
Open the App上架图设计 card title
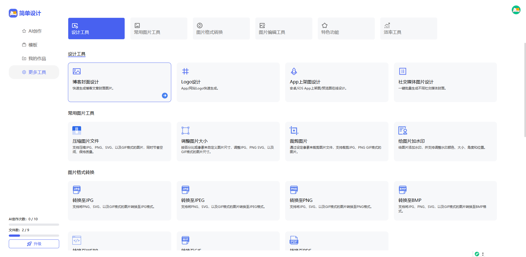pyautogui.click(x=305, y=82)
